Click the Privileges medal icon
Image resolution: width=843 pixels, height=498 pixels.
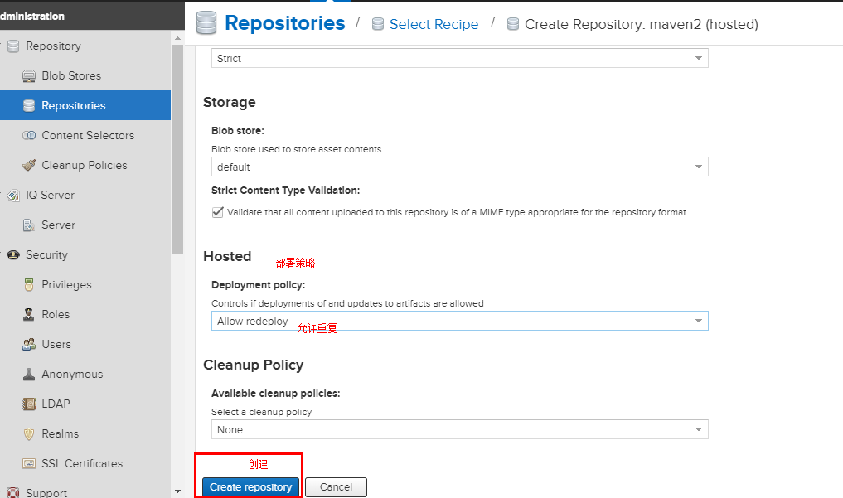[x=29, y=285]
